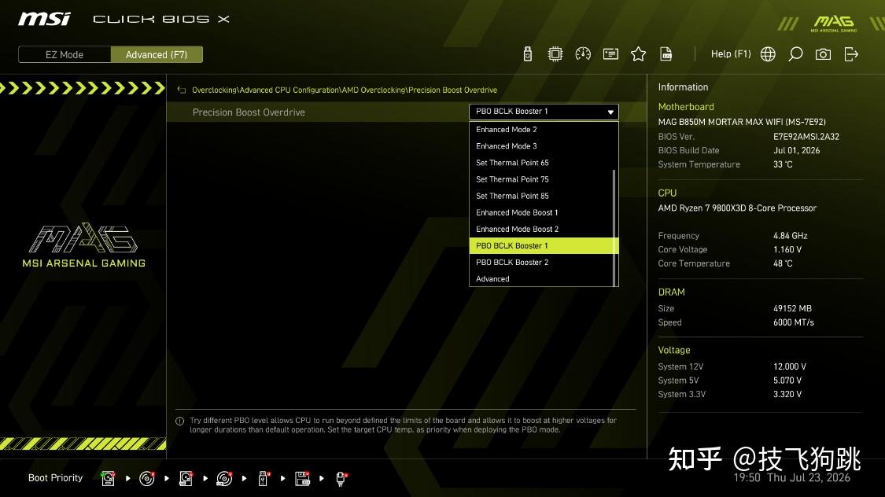
Task: Click the System 5V value 5.070 V
Action: (787, 381)
